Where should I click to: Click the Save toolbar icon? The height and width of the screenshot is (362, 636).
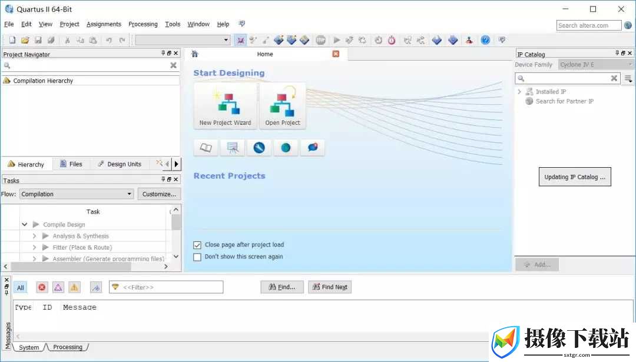(x=38, y=40)
